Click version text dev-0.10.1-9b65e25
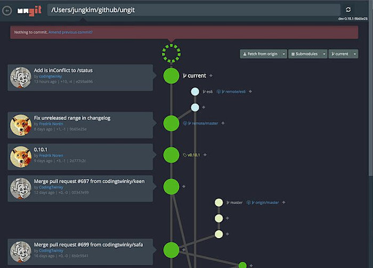Viewport: 373px width, 268px height. 353,19
